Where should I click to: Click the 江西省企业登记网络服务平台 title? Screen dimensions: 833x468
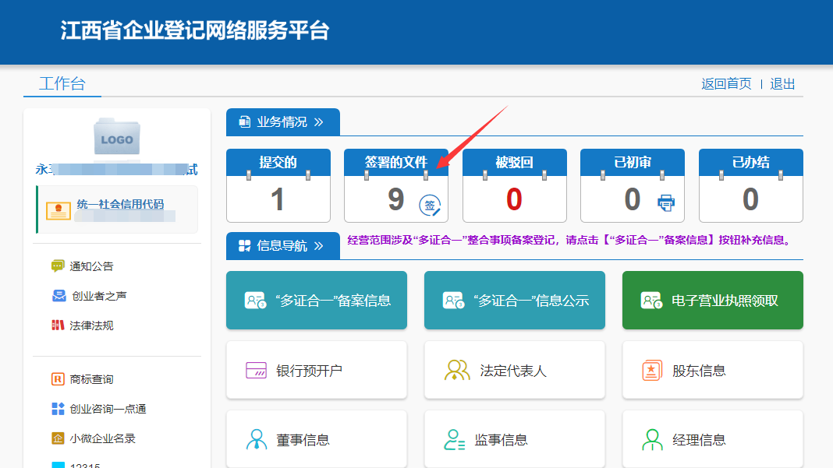point(194,30)
